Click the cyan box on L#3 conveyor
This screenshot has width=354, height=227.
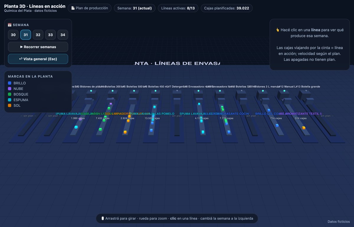coord(76,127)
